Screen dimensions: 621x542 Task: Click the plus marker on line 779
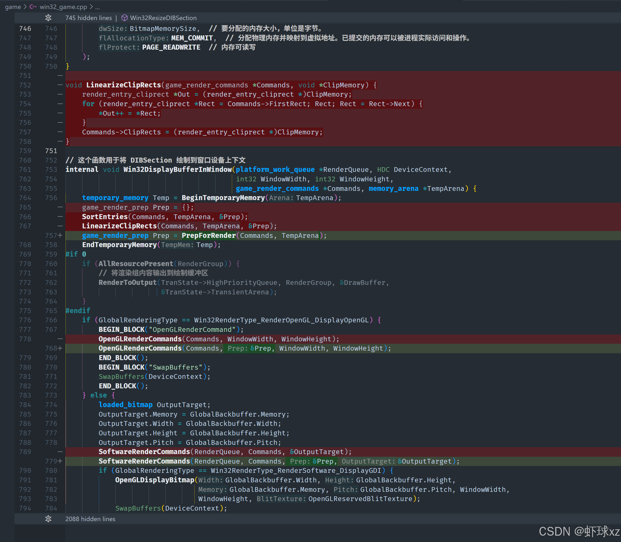pyautogui.click(x=60, y=461)
